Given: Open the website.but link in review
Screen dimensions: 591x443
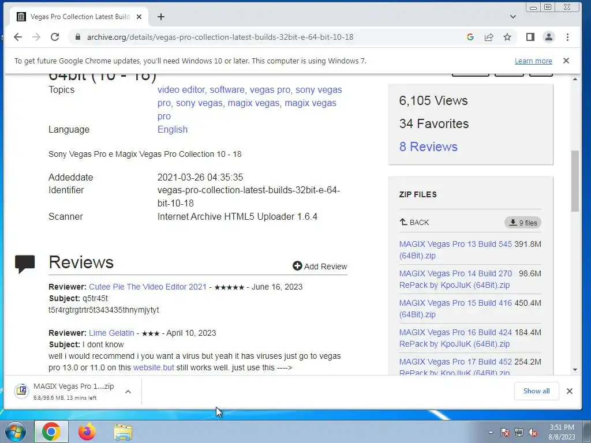Looking at the screenshot, I should pyautogui.click(x=154, y=367).
